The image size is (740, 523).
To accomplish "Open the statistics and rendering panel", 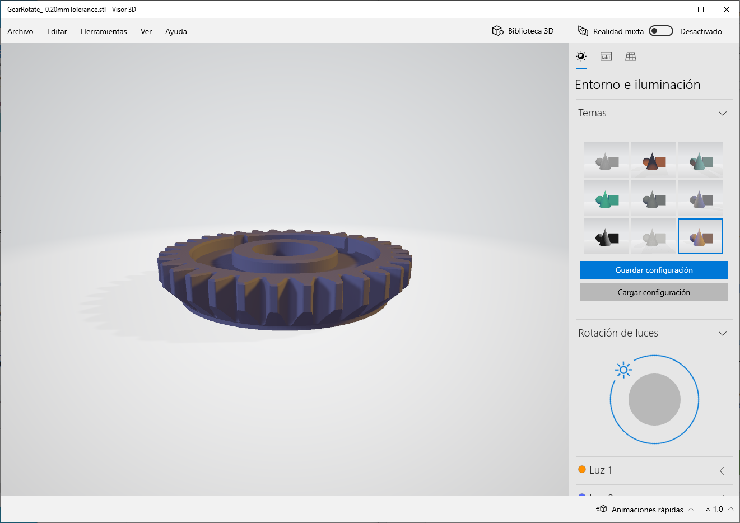I will (x=606, y=56).
